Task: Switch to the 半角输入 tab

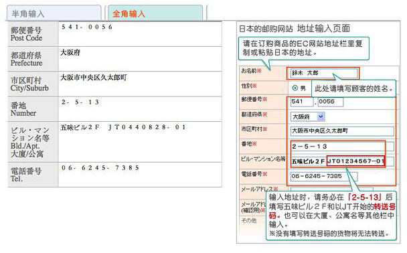Action: (54, 13)
